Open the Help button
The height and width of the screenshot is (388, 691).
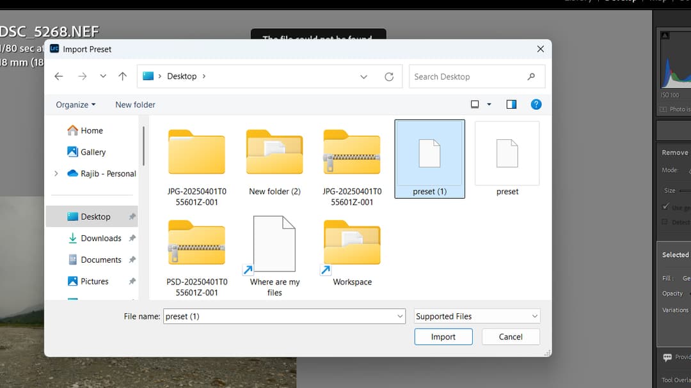pos(536,104)
